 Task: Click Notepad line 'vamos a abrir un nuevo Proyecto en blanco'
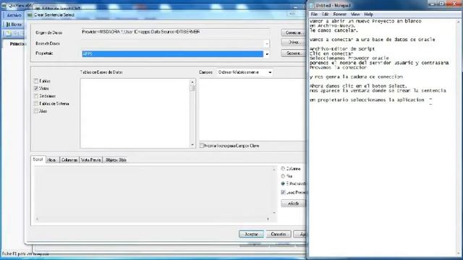click(365, 21)
